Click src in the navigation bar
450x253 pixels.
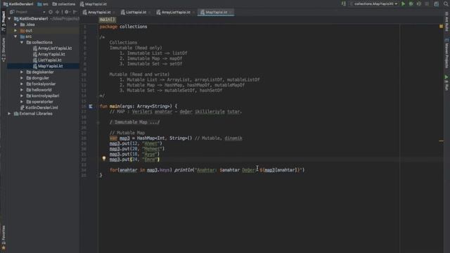pos(43,4)
